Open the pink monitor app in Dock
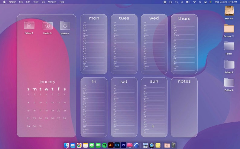240x149 pixels. point(130,145)
